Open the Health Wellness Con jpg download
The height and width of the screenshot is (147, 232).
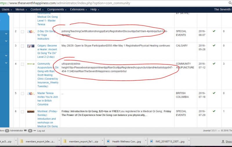126,141
